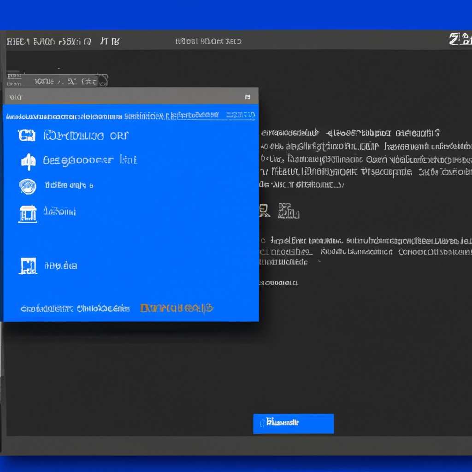Click the small window icon in the gray dialog title bar
The height and width of the screenshot is (472, 472).
[x=248, y=97]
